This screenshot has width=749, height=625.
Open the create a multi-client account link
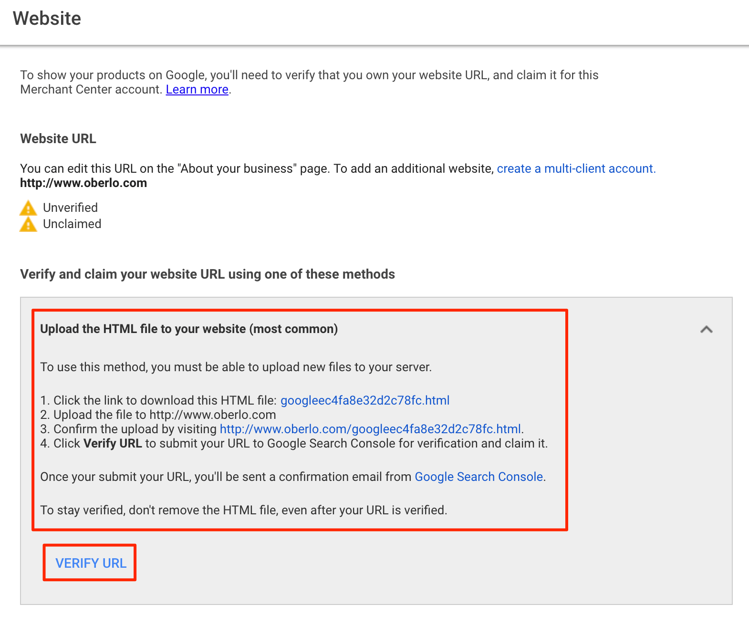click(576, 169)
